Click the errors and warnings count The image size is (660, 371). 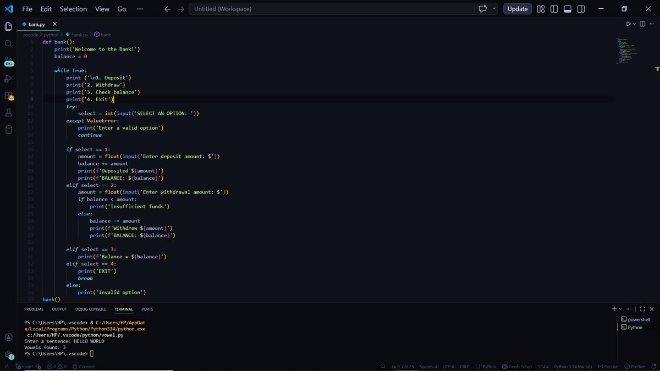(x=57, y=367)
